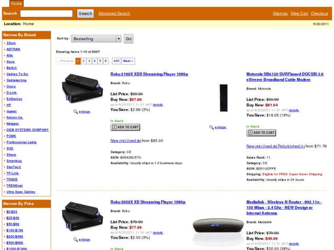This screenshot has width=334, height=250.
Task: Click the enlarge link under the Roku 2100X image
Action: coord(85,112)
